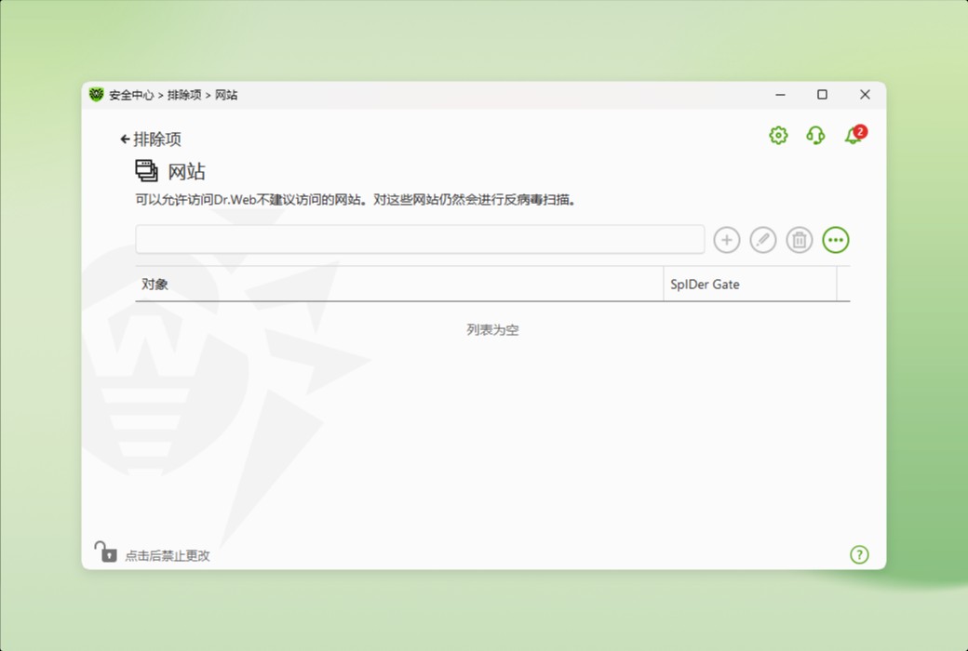Viewport: 968px width, 651px height.
Task: Click the Dr.Web logo in the title bar
Action: click(96, 94)
